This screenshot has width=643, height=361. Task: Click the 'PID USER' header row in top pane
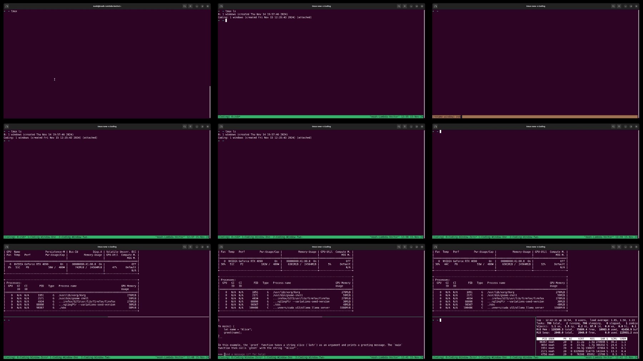(582, 339)
